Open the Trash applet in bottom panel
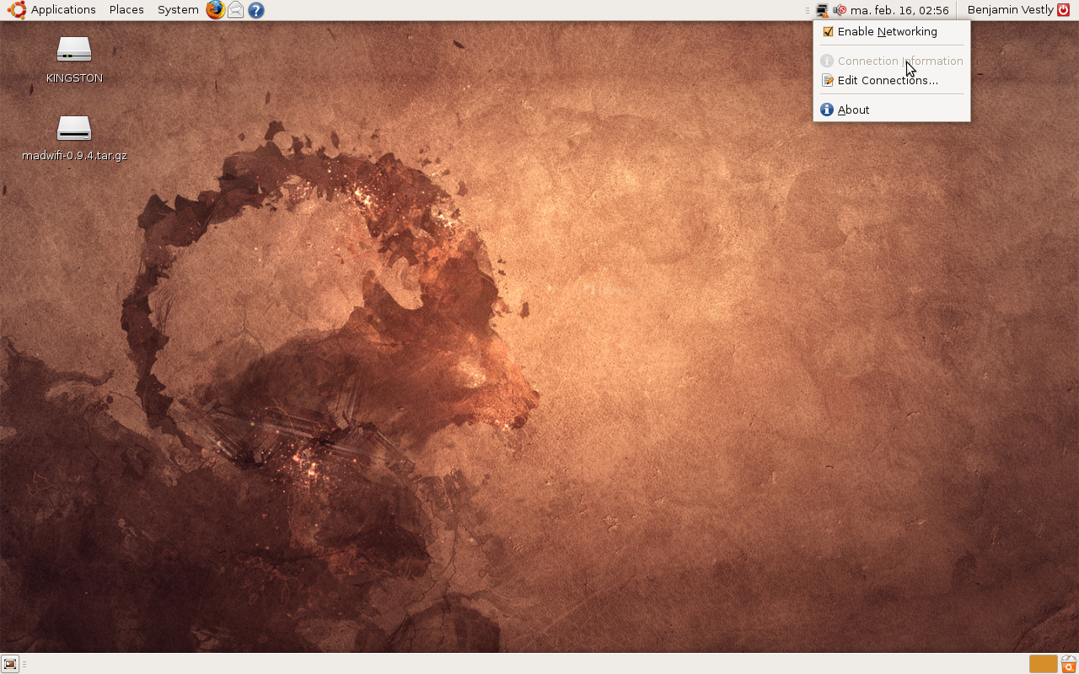 pos(1069,664)
